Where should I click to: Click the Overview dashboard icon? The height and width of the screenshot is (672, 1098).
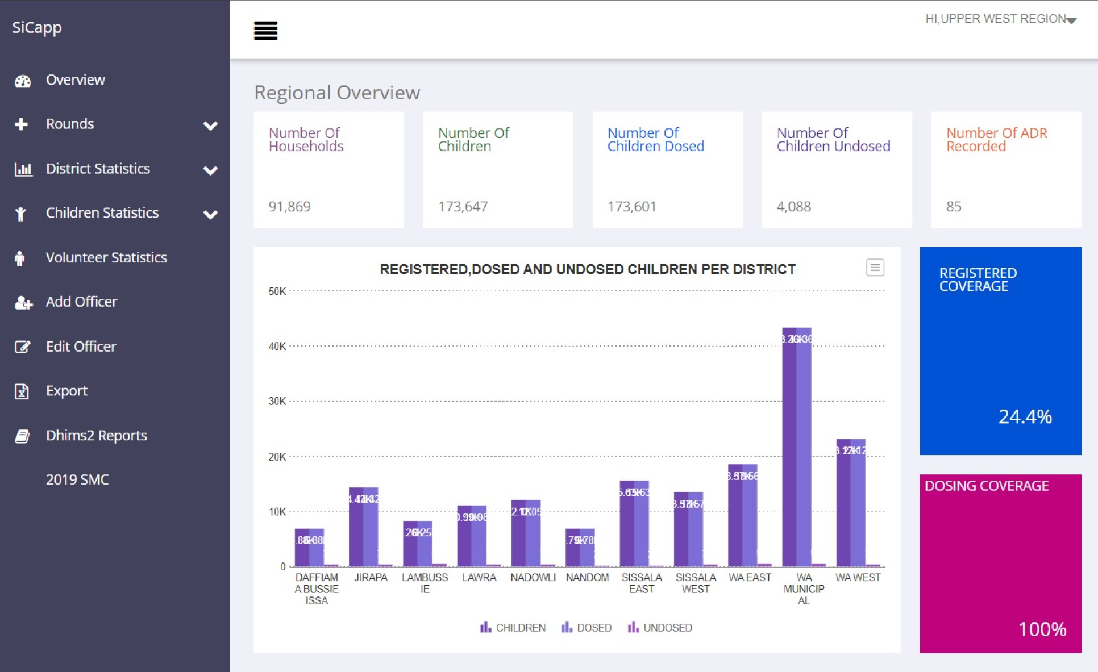point(23,81)
